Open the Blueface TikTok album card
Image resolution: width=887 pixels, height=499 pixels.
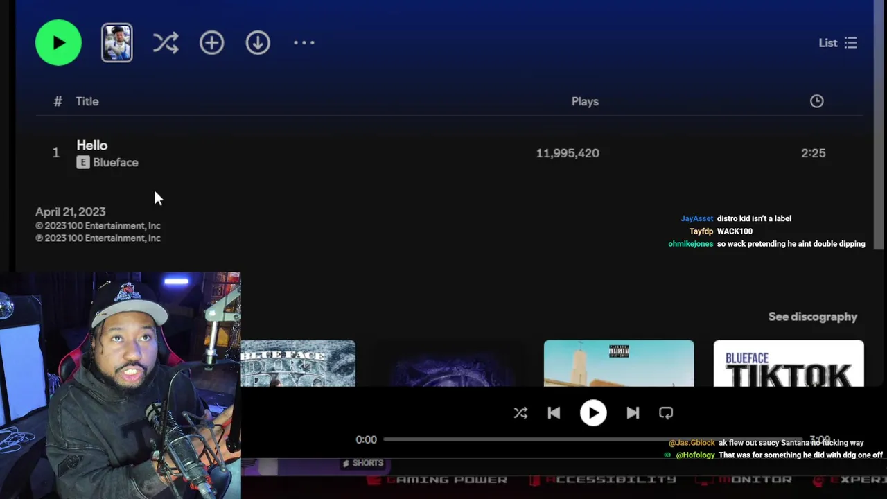pyautogui.click(x=789, y=363)
